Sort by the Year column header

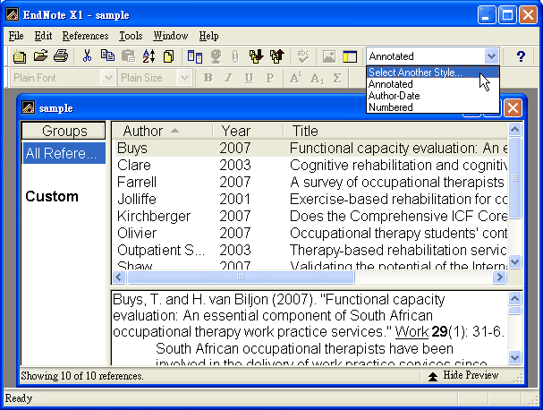click(248, 131)
